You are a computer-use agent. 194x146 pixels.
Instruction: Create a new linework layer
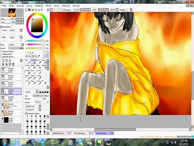[6, 60]
